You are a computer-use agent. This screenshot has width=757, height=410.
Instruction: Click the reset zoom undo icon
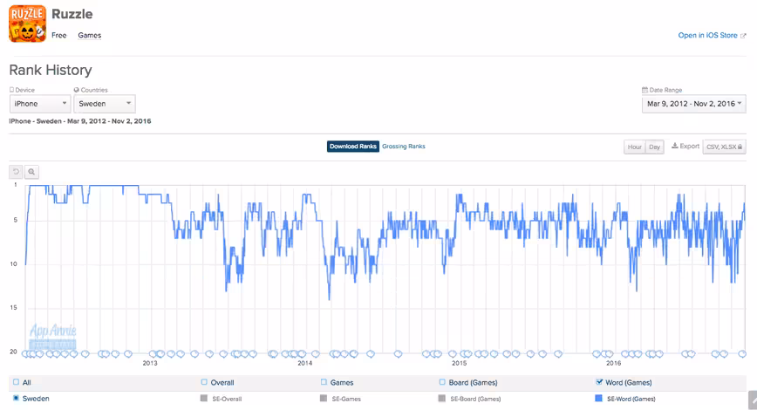pyautogui.click(x=16, y=172)
